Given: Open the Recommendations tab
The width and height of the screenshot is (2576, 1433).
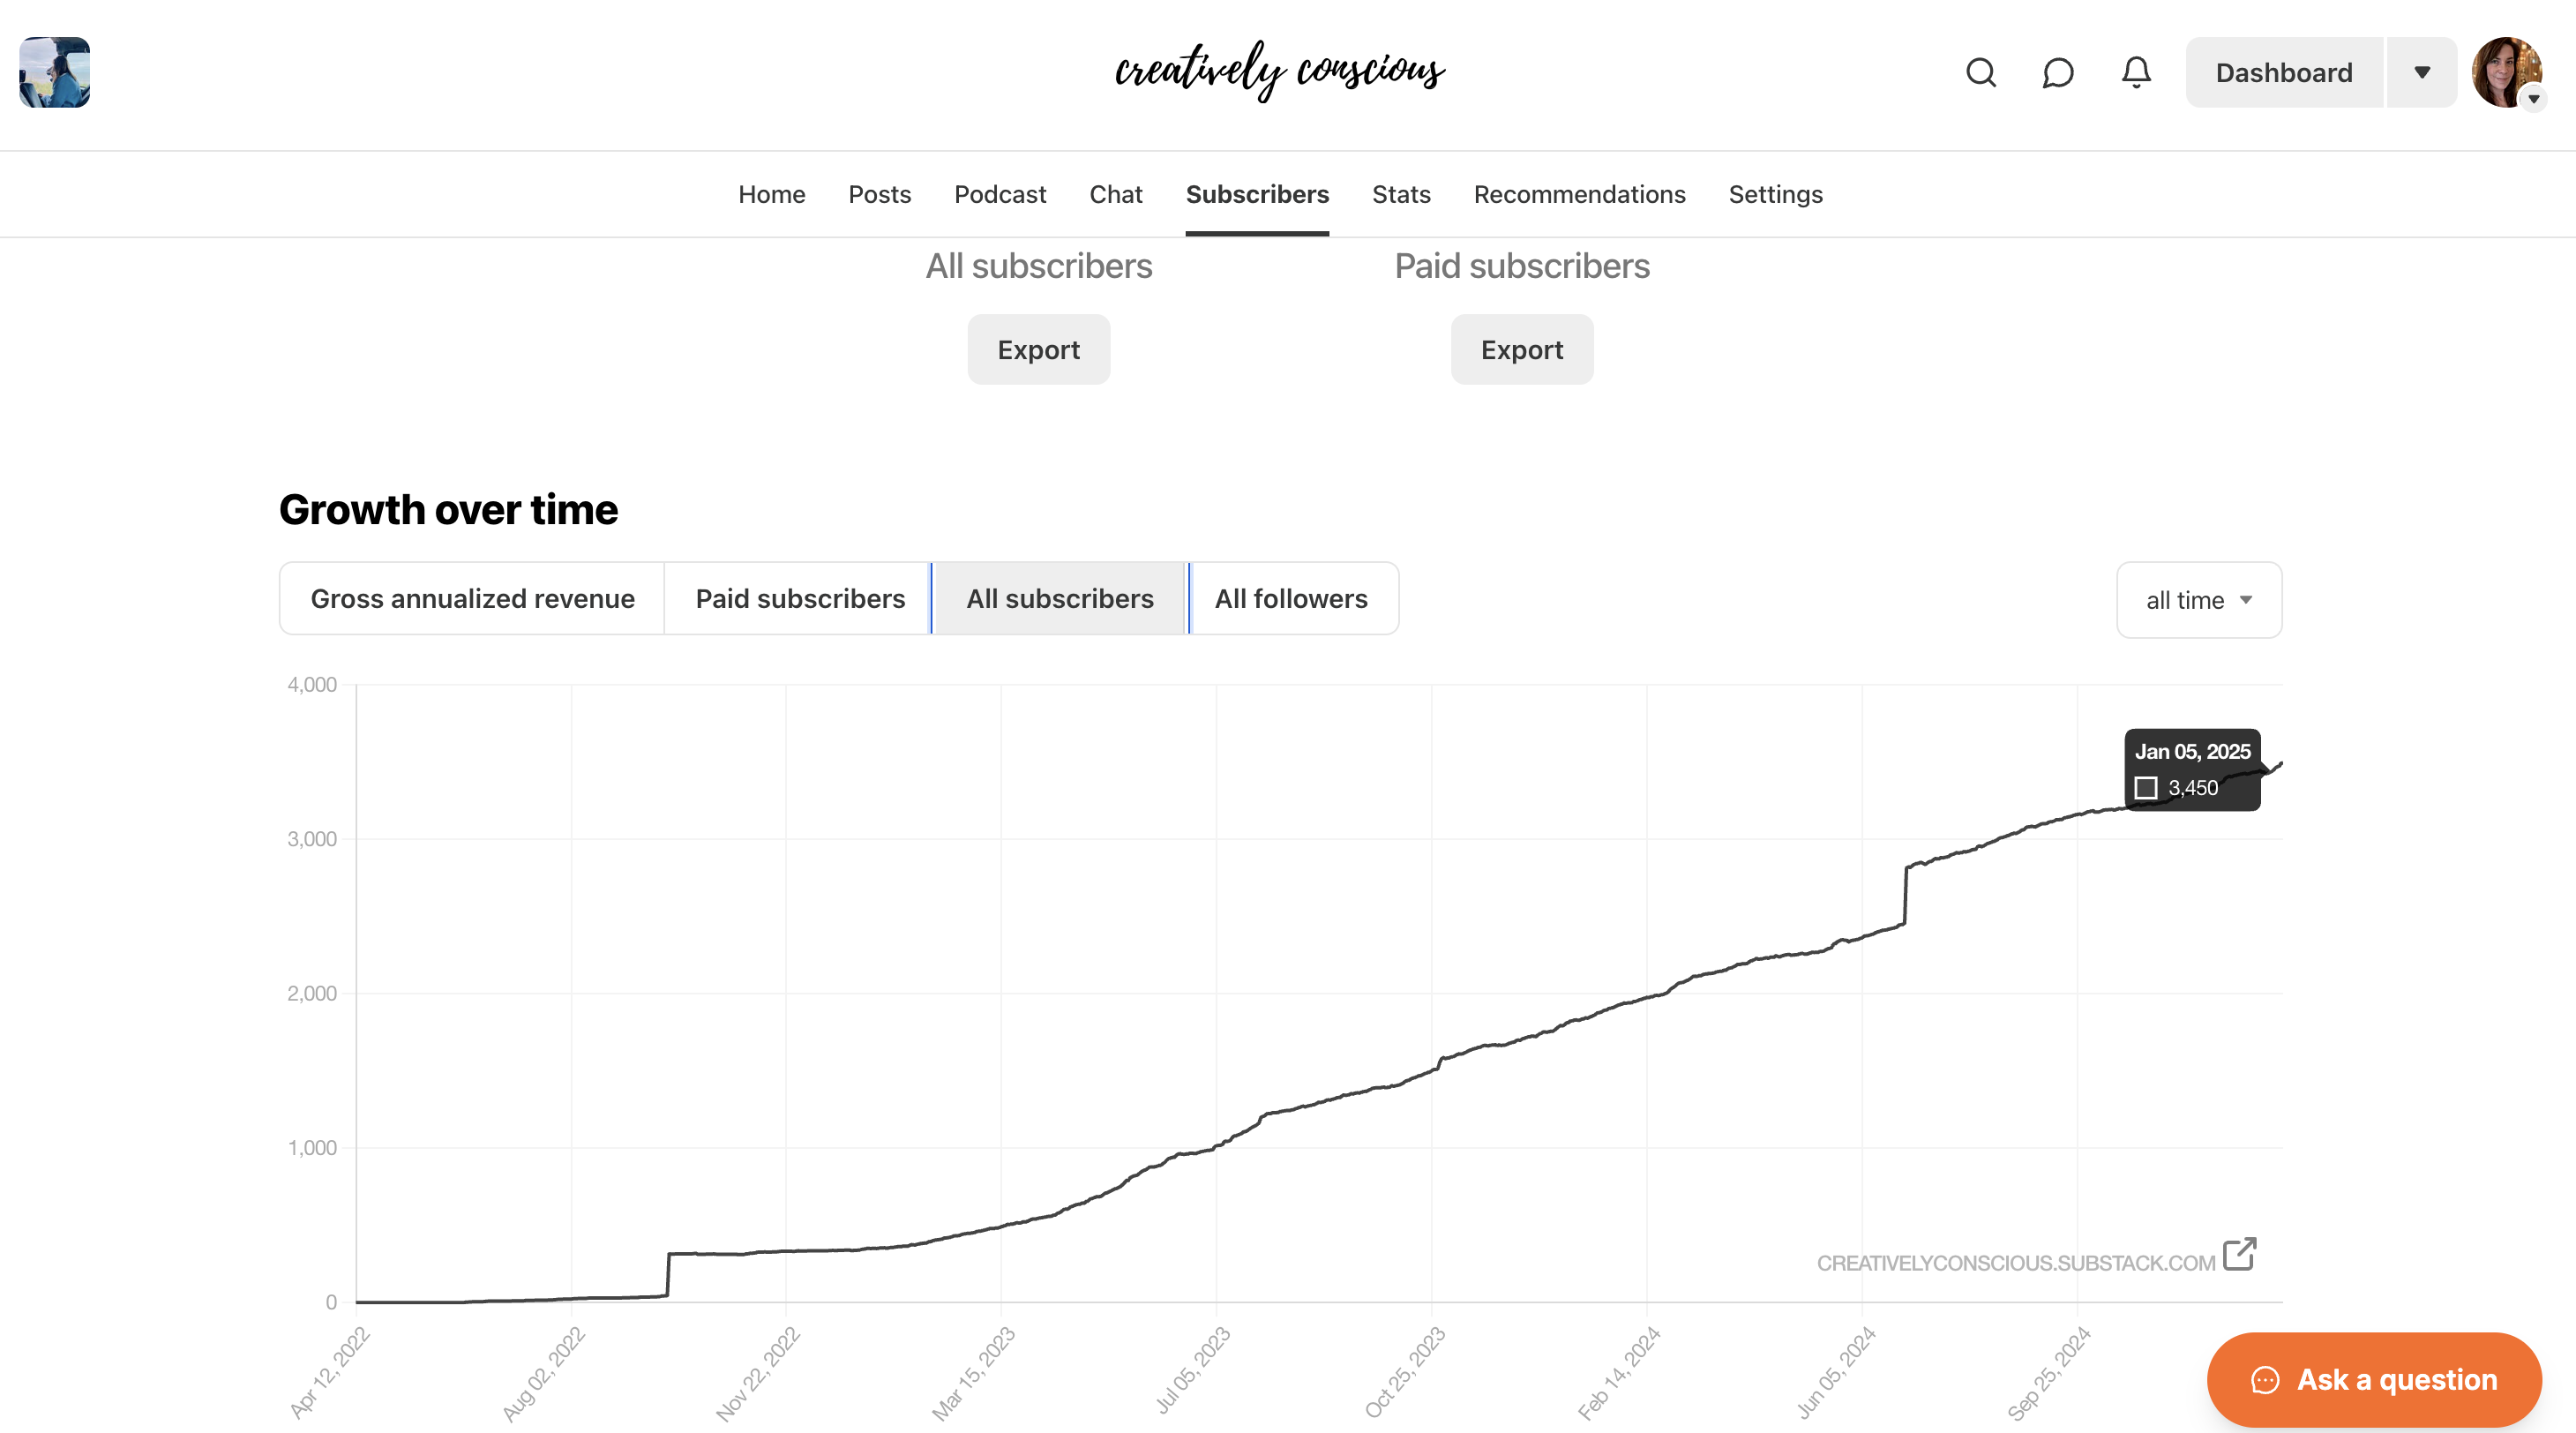Looking at the screenshot, I should coord(1579,194).
